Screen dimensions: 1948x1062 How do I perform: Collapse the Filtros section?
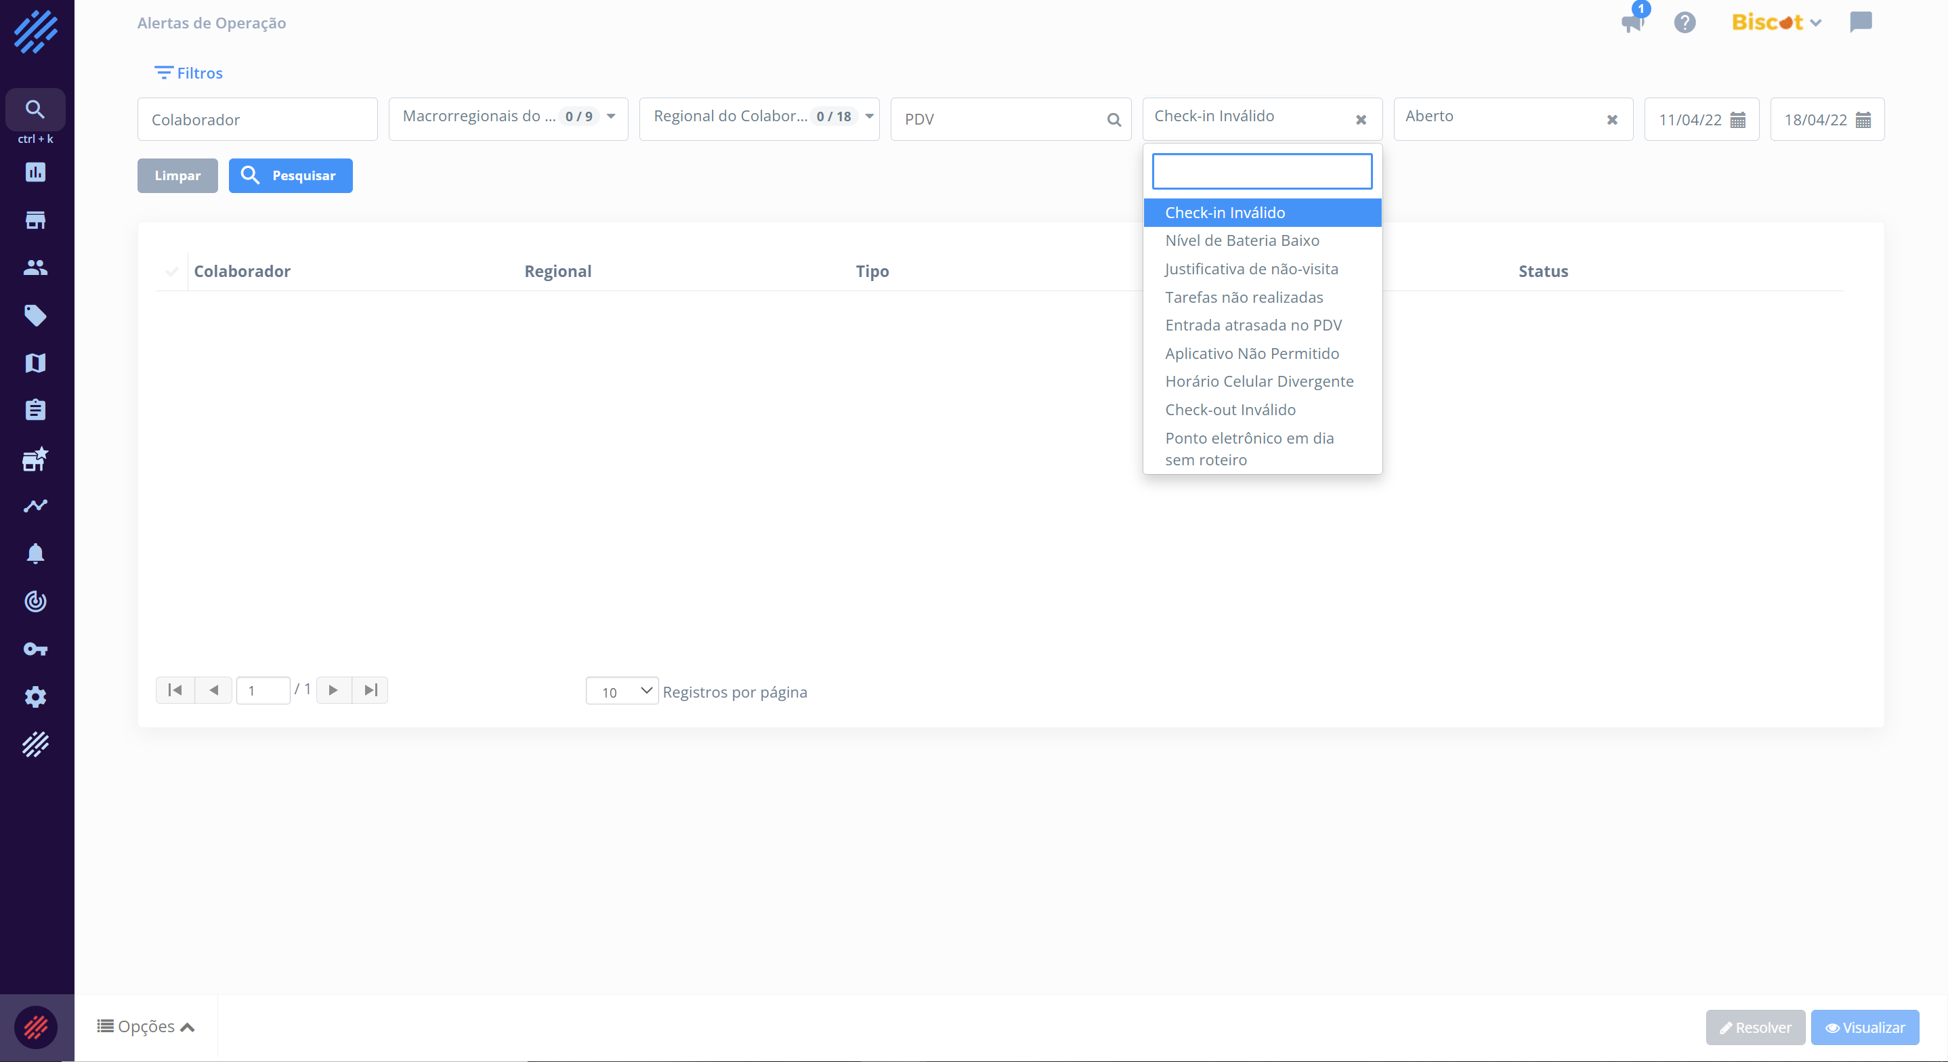pyautogui.click(x=188, y=72)
